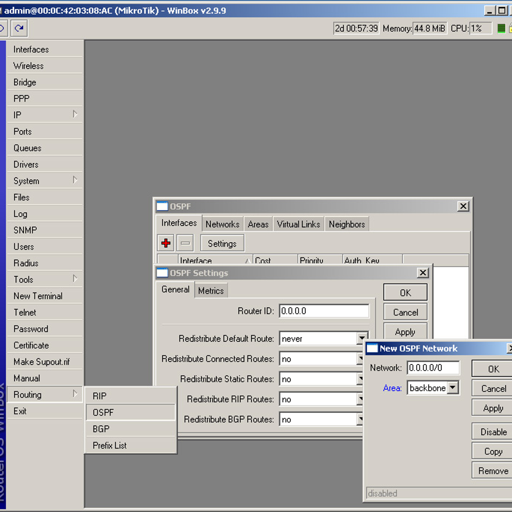Click the New OSPF Network title bar icon
The image size is (512, 512).
(x=372, y=348)
